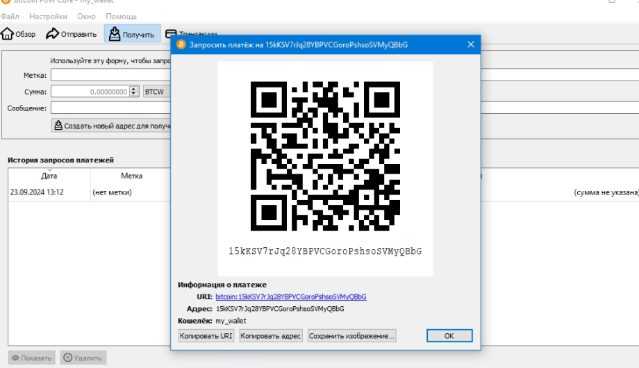639x368 pixels.
Task: Click Копировать адрес button
Action: point(271,336)
